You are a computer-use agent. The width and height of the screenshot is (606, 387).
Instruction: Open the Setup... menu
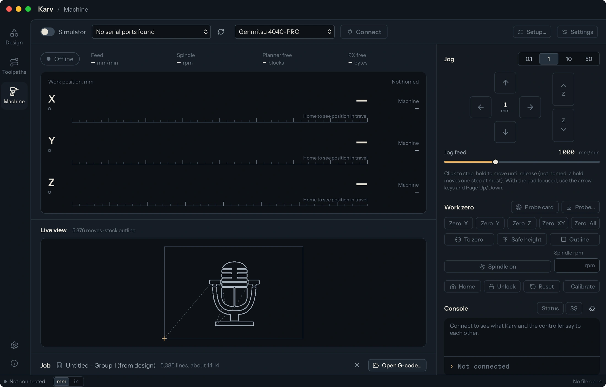[532, 32]
